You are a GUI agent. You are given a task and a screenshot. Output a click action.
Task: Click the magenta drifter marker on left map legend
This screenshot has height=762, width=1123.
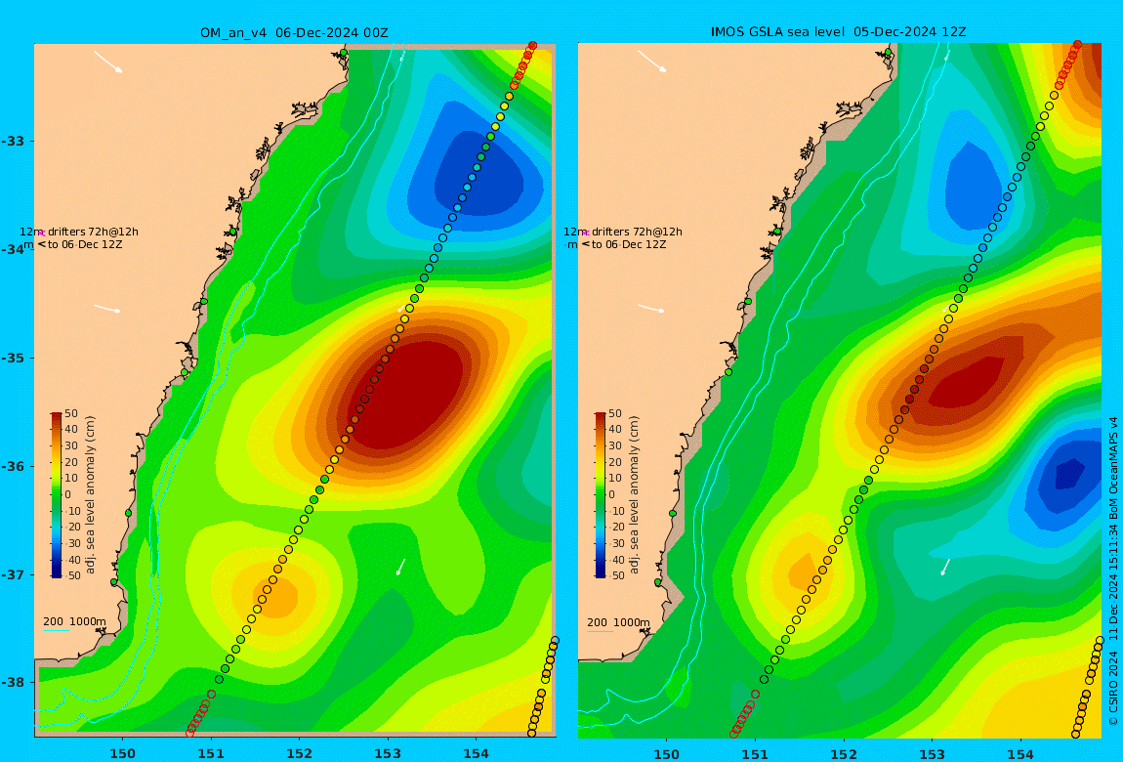coord(42,233)
